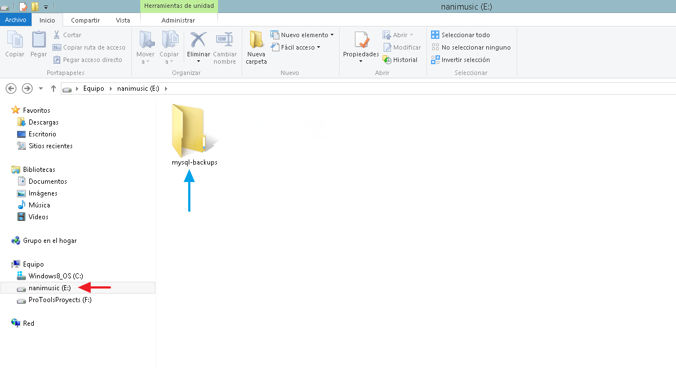Click the Copiar icon in Portapapeles
676x368 pixels.
(15, 41)
